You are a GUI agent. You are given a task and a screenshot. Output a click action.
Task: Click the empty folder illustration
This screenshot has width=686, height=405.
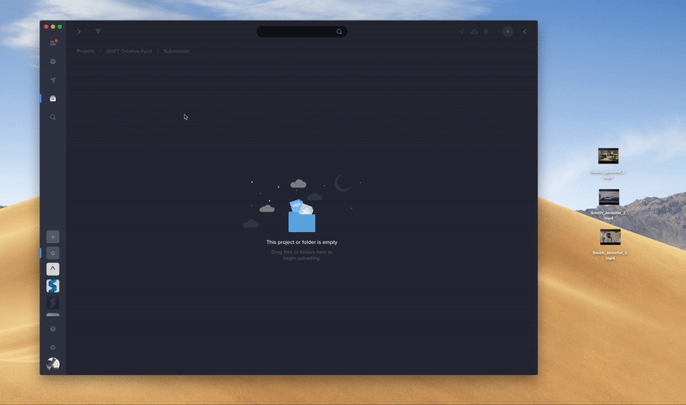coord(302,216)
